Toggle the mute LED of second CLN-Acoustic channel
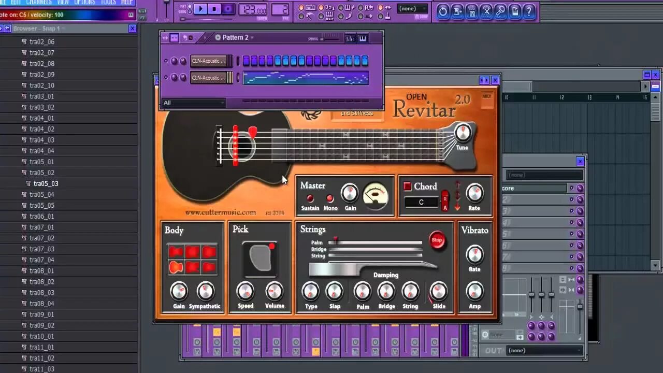 click(x=166, y=78)
